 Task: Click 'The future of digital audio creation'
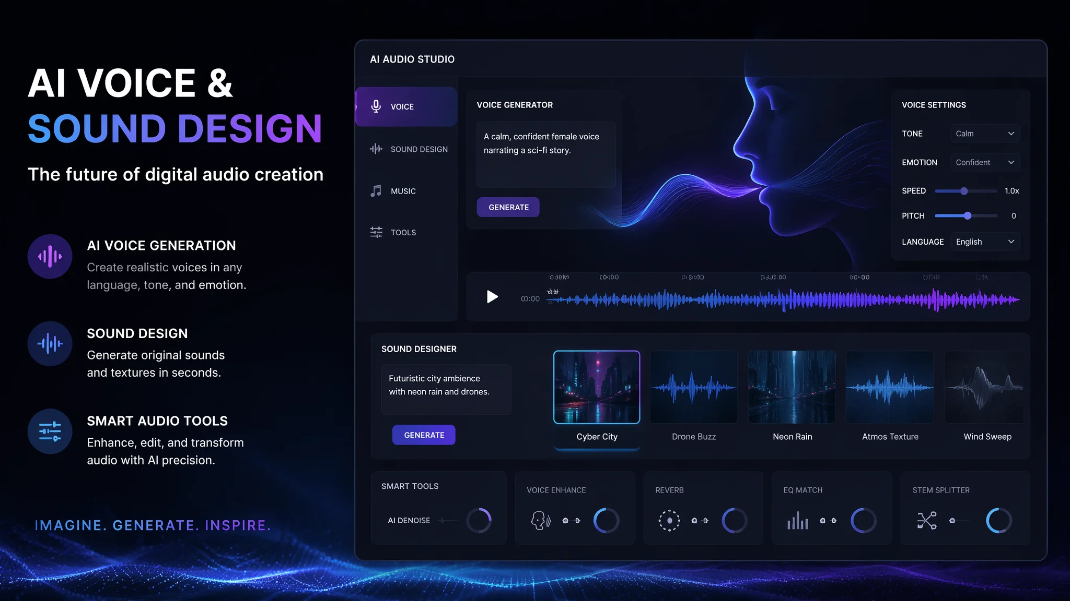[x=176, y=174]
